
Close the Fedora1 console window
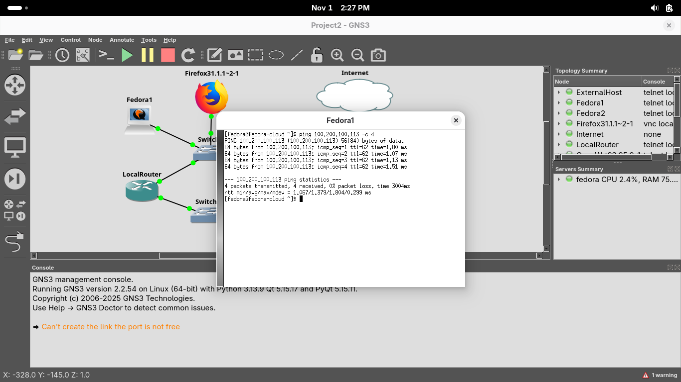pos(456,120)
